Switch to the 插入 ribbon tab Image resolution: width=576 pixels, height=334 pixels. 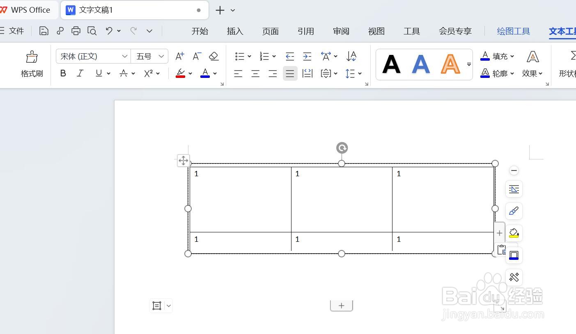coord(235,31)
